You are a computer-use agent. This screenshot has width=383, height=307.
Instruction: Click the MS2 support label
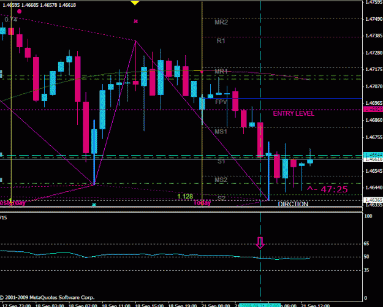[221, 180]
